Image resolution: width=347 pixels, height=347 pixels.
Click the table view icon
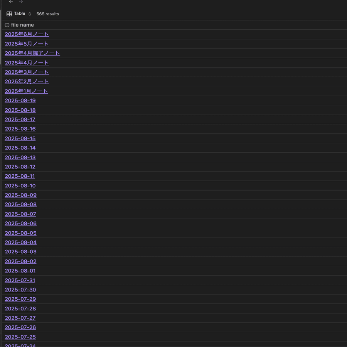tap(9, 14)
